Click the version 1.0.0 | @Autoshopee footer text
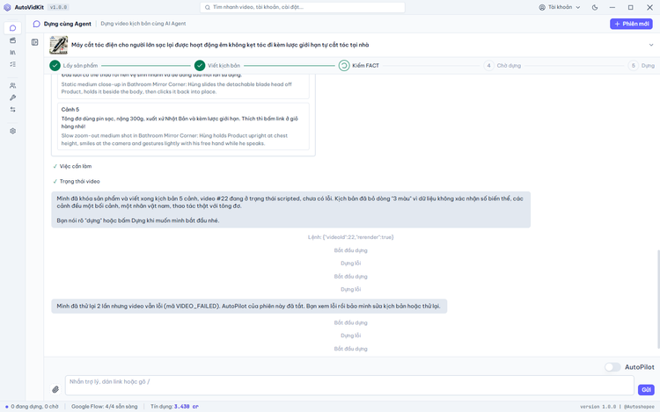660x412 pixels. (x=617, y=407)
